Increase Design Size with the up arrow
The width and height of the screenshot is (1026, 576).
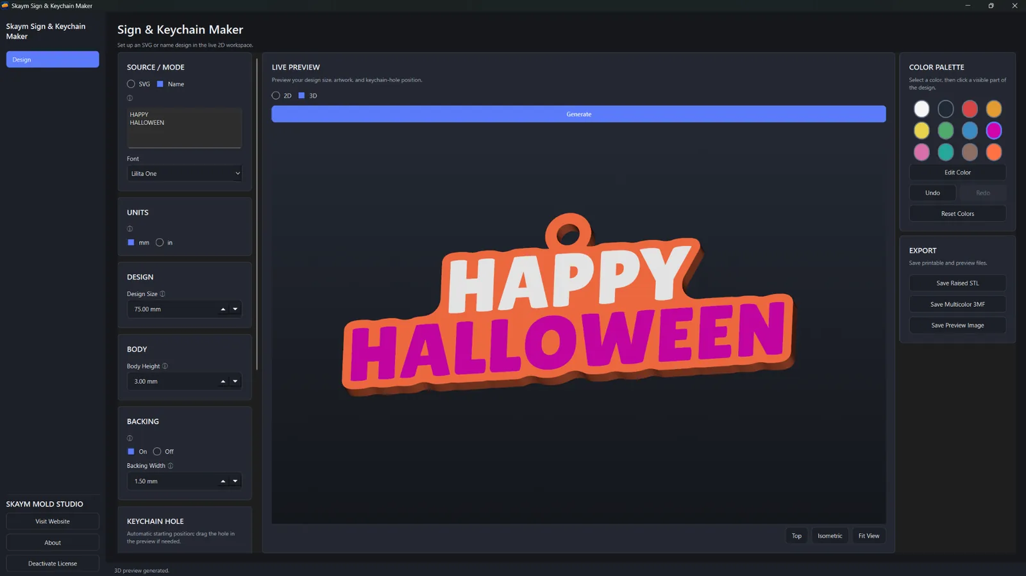coord(223,309)
